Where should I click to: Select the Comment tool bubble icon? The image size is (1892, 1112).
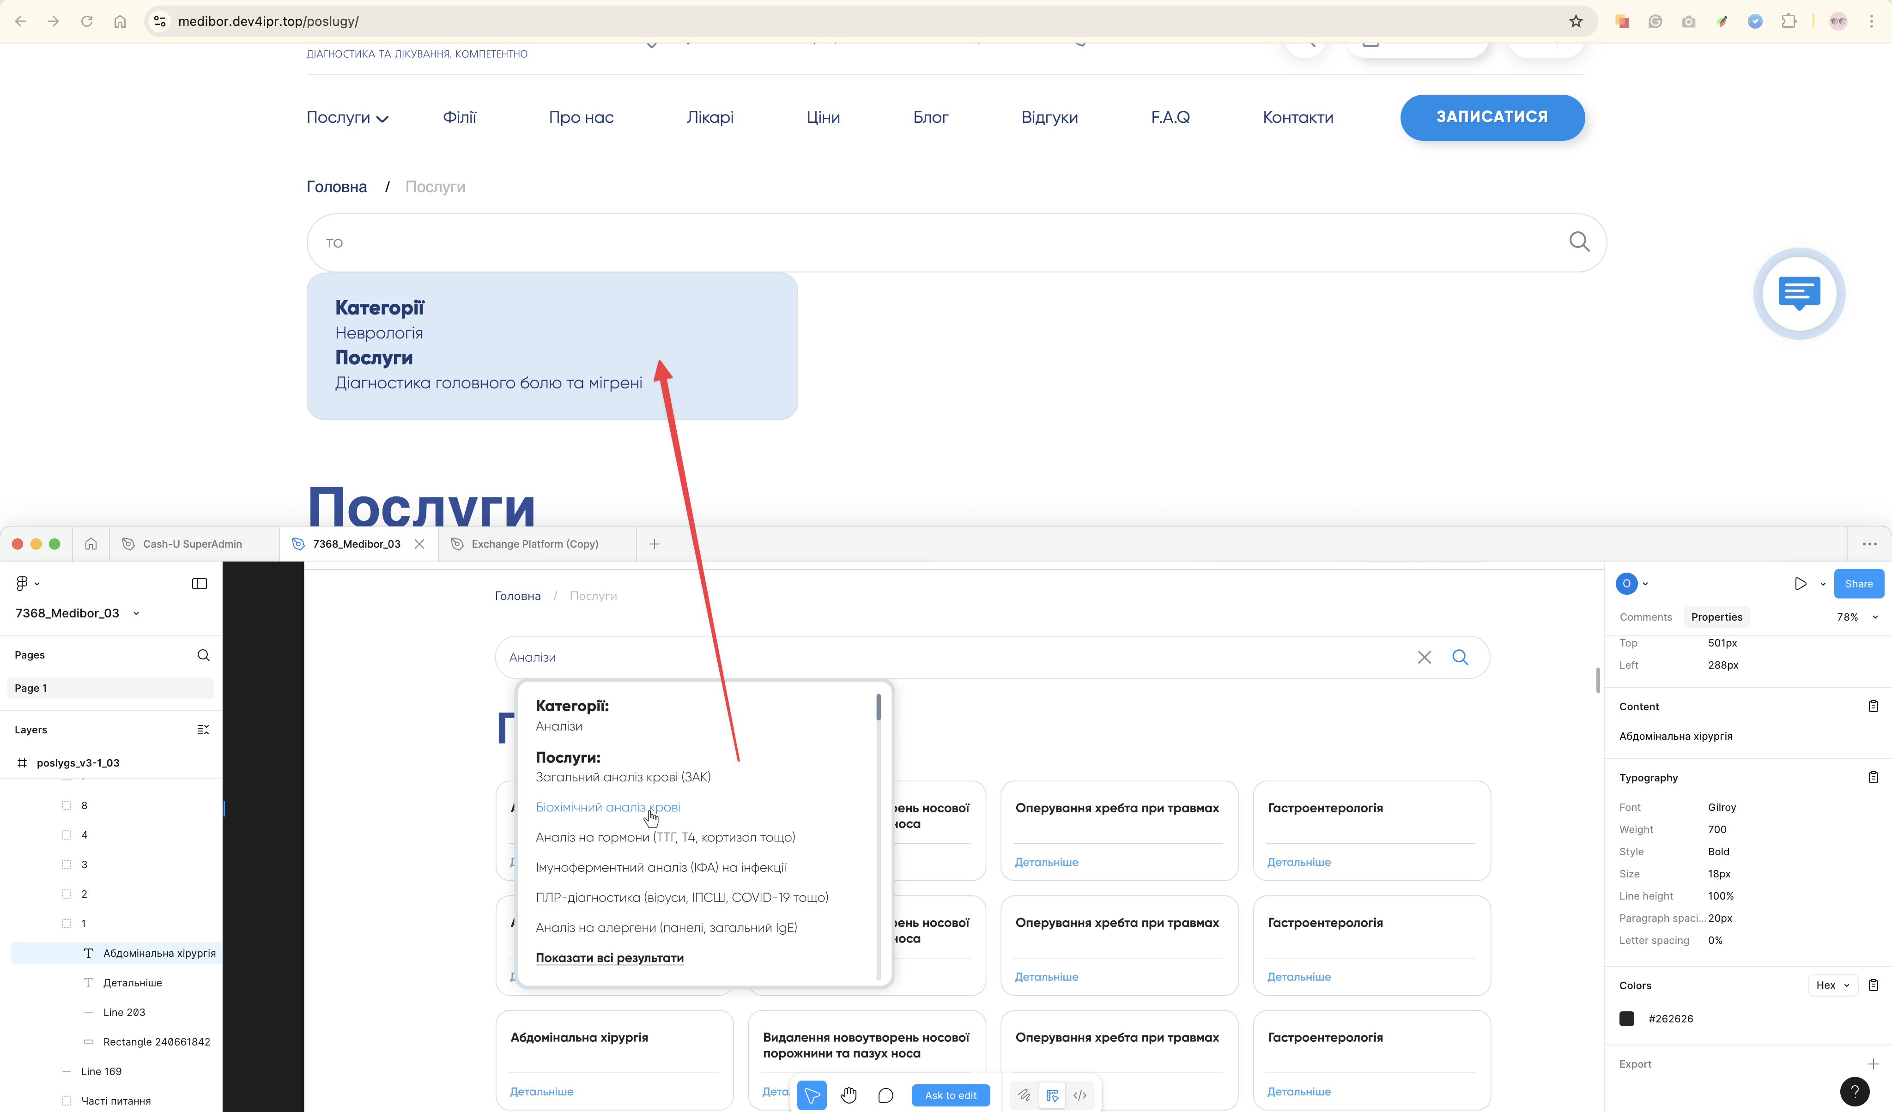coord(885,1095)
